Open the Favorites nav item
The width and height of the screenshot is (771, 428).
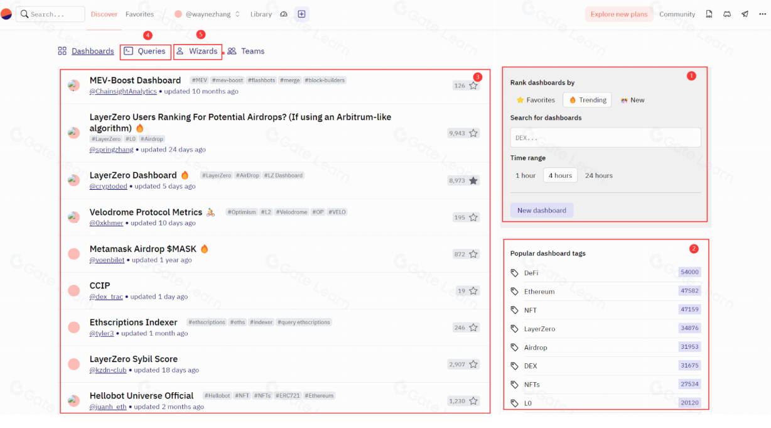coord(139,14)
